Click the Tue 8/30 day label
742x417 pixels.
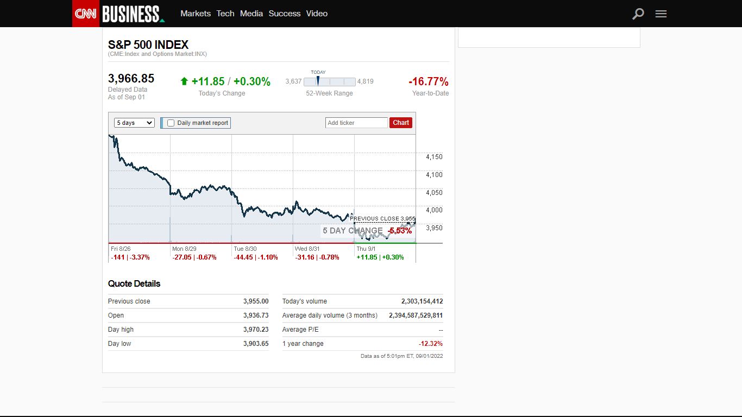[245, 249]
